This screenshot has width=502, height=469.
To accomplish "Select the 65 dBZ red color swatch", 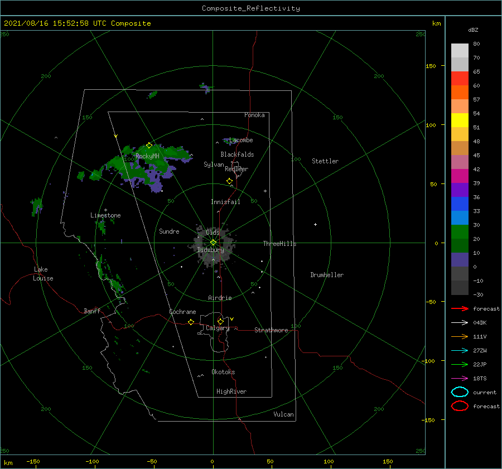I will [460, 78].
